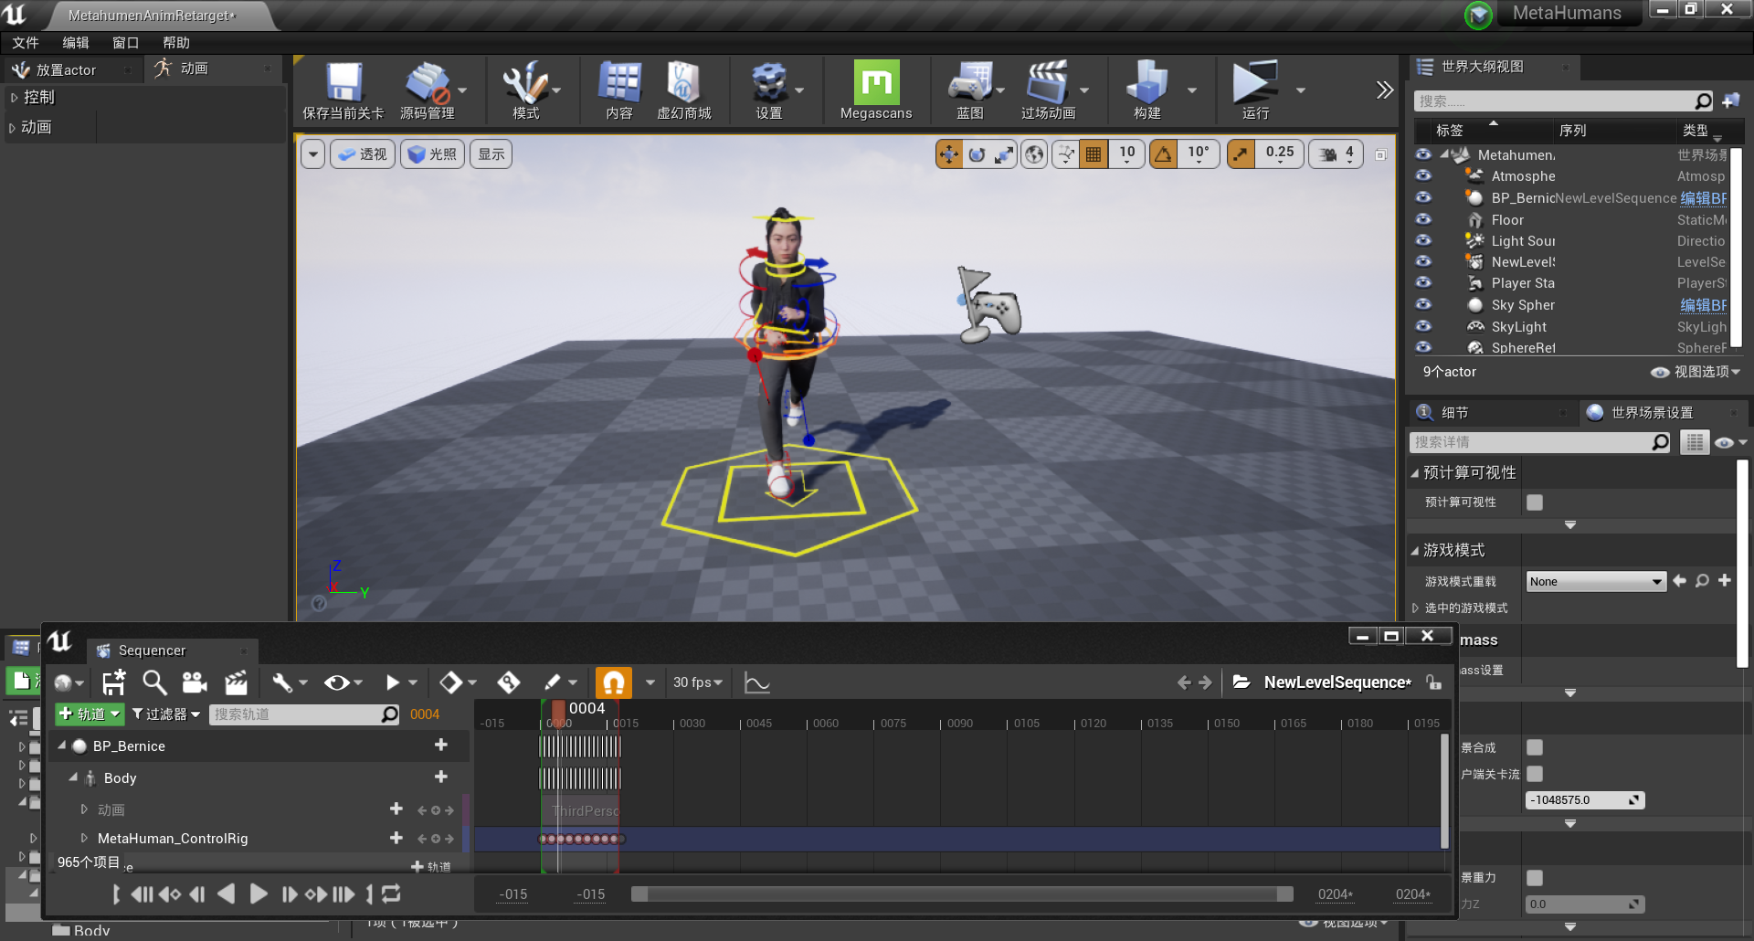1754x941 pixels.
Task: Toggle visibility of SkyLight actor
Action: click(1423, 326)
